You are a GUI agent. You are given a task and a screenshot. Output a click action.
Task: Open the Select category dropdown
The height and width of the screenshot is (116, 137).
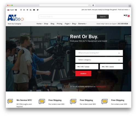(x=99, y=60)
